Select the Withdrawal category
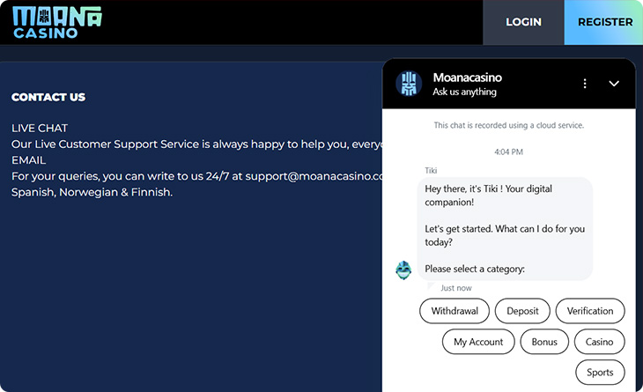 coord(455,311)
